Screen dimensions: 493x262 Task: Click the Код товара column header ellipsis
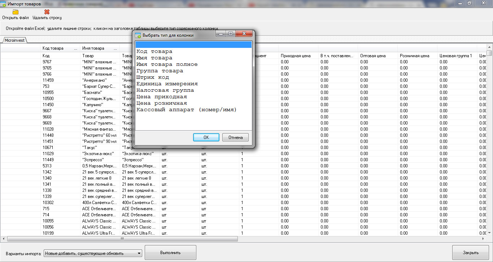coord(76,48)
